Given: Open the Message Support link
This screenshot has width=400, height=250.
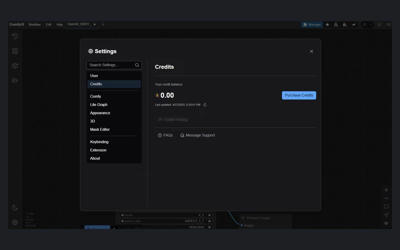Looking at the screenshot, I should click(x=198, y=135).
